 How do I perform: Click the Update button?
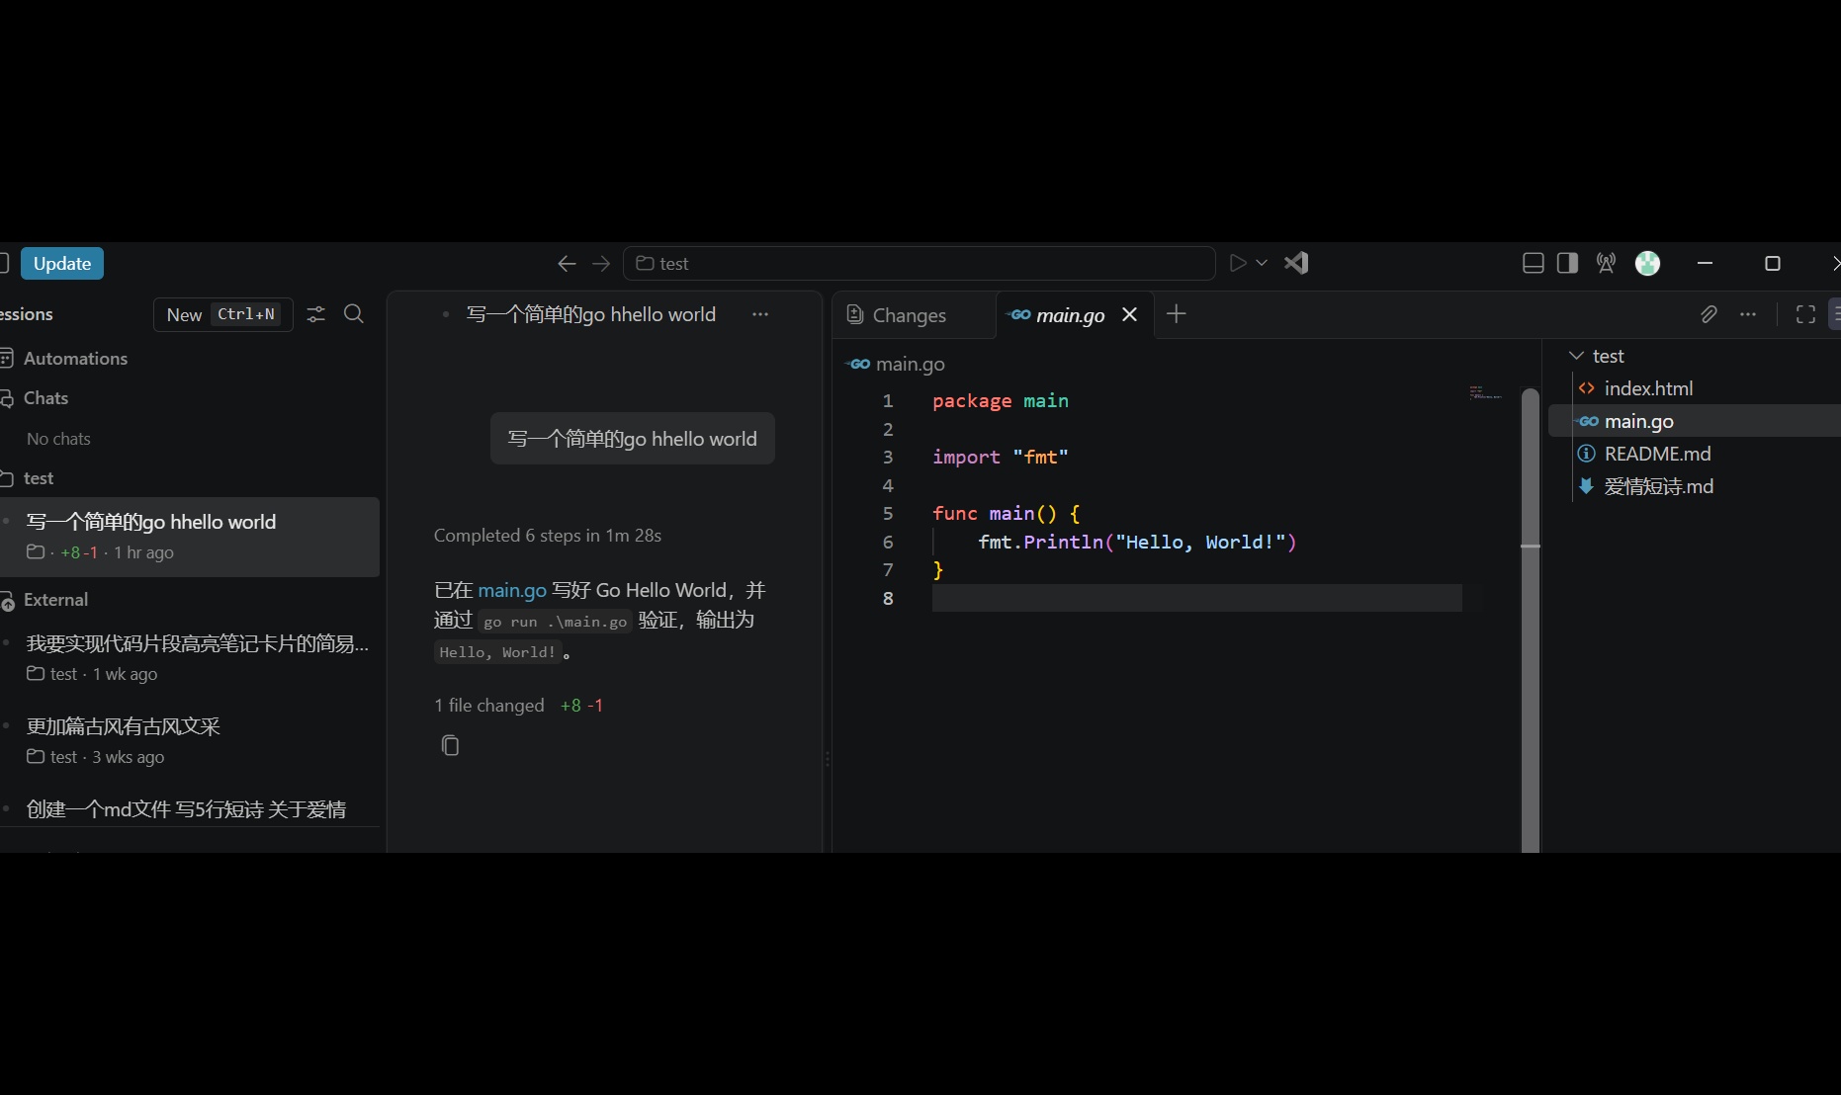click(x=62, y=263)
